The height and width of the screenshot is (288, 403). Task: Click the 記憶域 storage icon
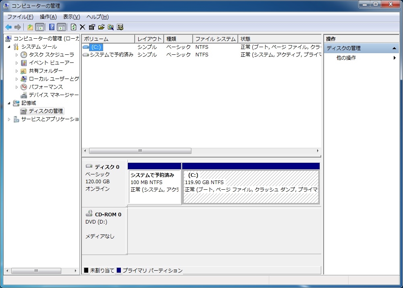[x=16, y=103]
